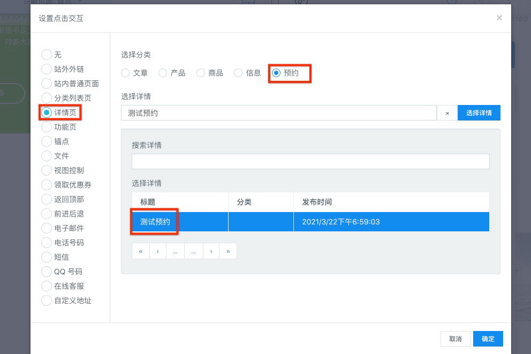Select the 锚点 radio option
Screen dimensions: 531x354
click(47, 141)
